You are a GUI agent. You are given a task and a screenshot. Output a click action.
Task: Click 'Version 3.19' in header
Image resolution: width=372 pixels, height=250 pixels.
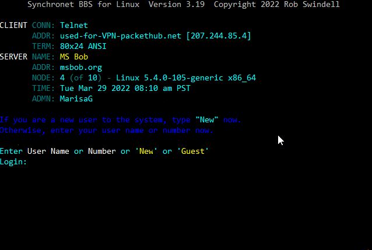[x=177, y=4]
